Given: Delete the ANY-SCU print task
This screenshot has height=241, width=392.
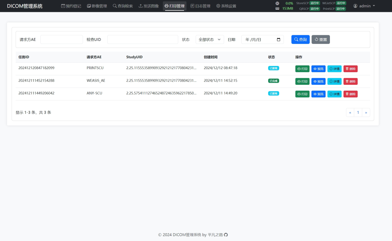Looking at the screenshot, I should [350, 94].
